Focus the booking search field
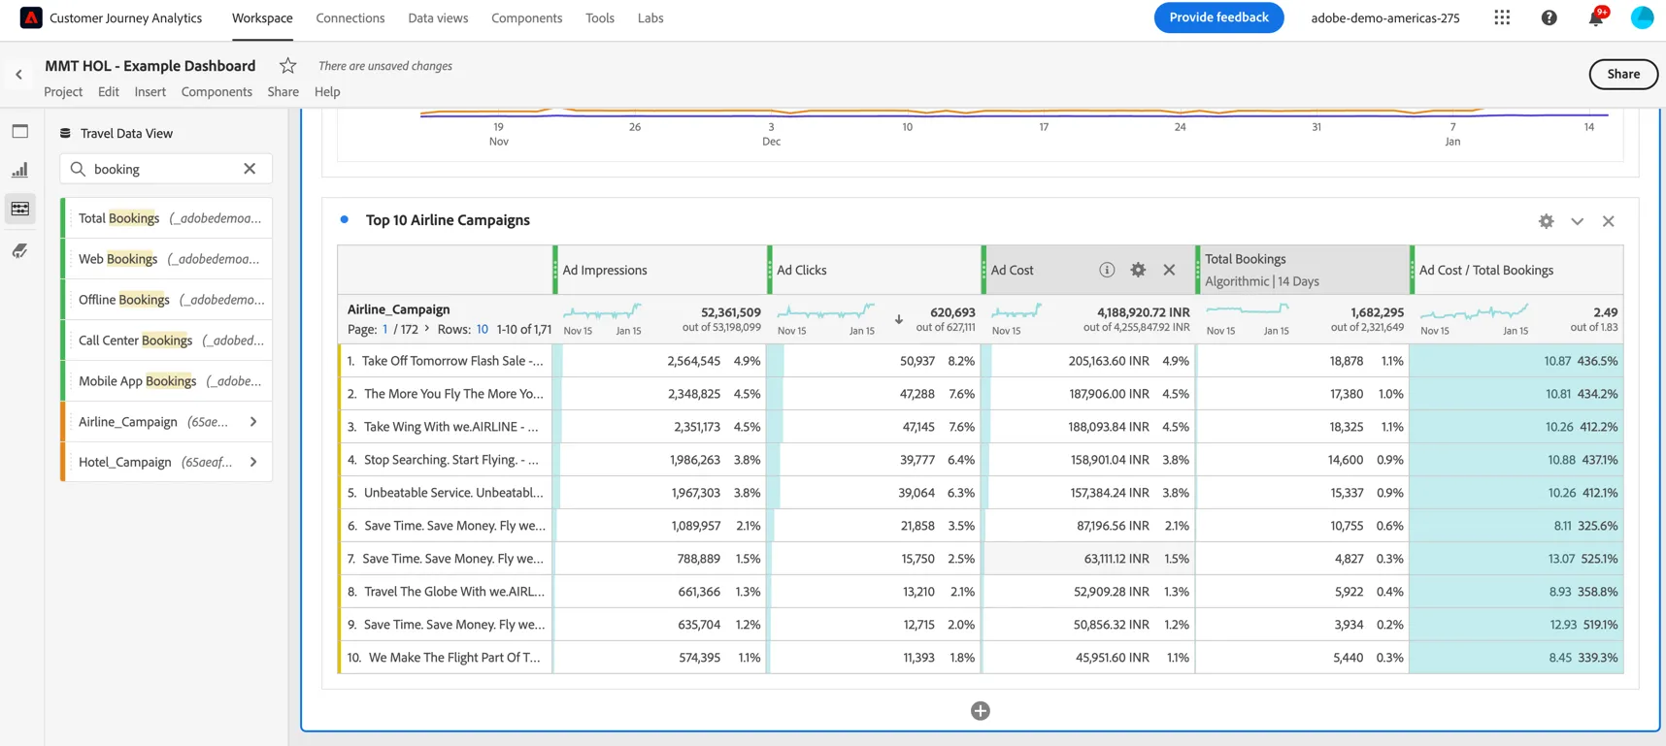The width and height of the screenshot is (1666, 746). 166,169
